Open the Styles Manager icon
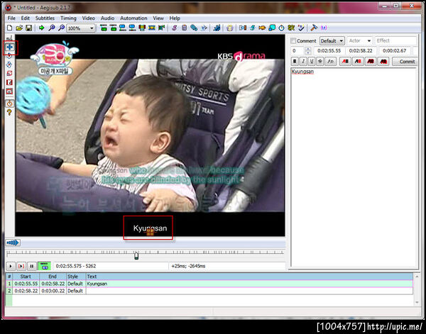426x334 pixels. (x=174, y=28)
